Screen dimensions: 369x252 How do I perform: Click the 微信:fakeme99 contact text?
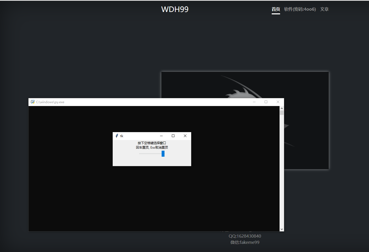click(x=245, y=242)
